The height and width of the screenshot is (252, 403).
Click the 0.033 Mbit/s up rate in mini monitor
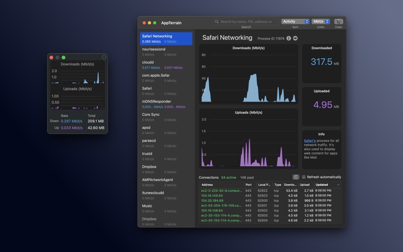[72, 128]
